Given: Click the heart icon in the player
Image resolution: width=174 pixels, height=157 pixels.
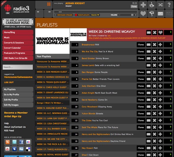Looking at the screenshot, I should coord(143,14).
